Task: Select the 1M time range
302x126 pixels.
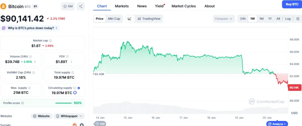Action: (261, 19)
